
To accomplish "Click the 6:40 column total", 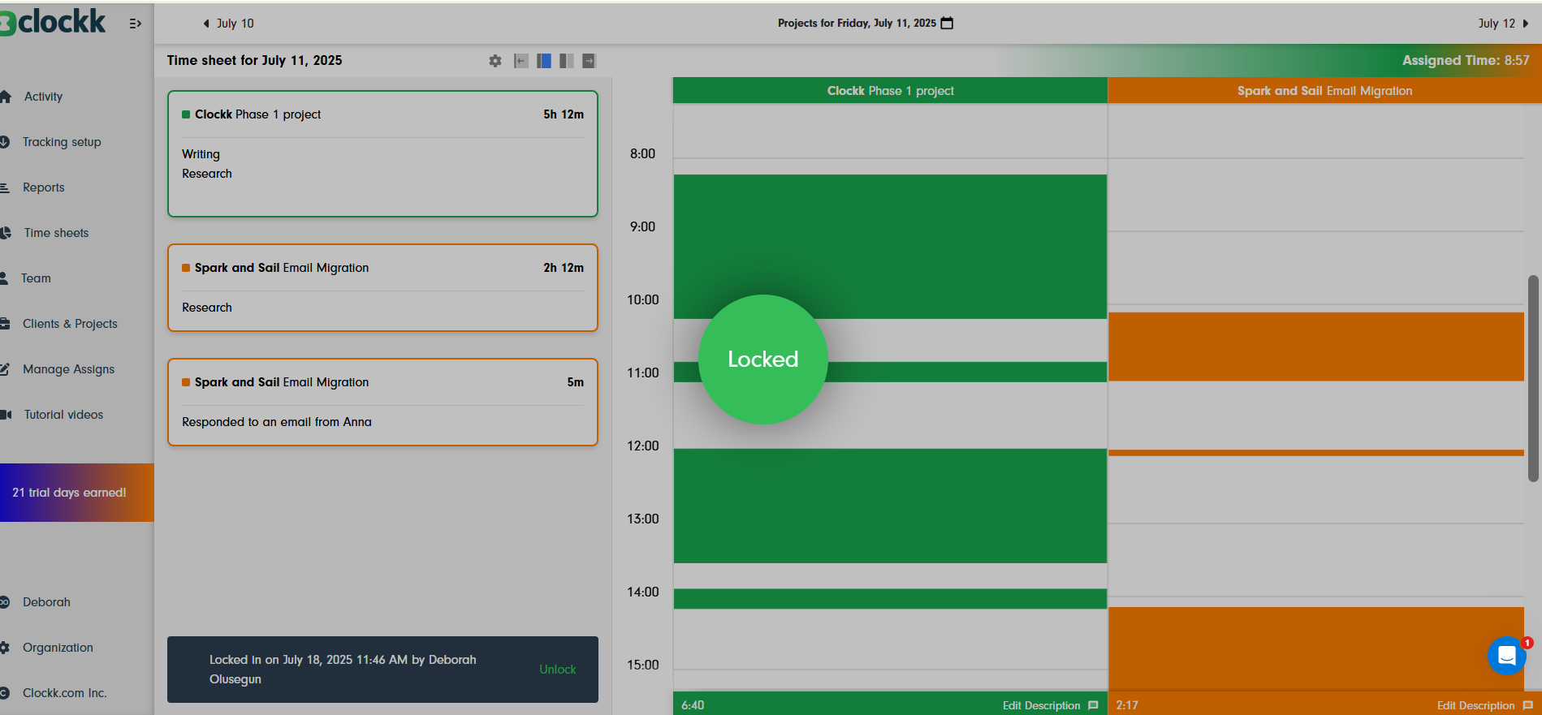I will 693,705.
